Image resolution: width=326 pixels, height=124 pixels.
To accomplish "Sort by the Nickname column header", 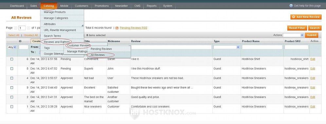I will point(114,41).
